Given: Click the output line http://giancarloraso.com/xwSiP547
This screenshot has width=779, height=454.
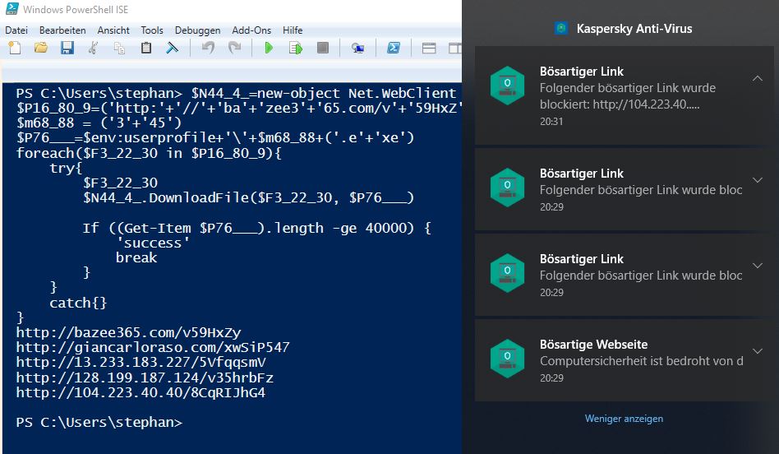Looking at the screenshot, I should pos(153,348).
